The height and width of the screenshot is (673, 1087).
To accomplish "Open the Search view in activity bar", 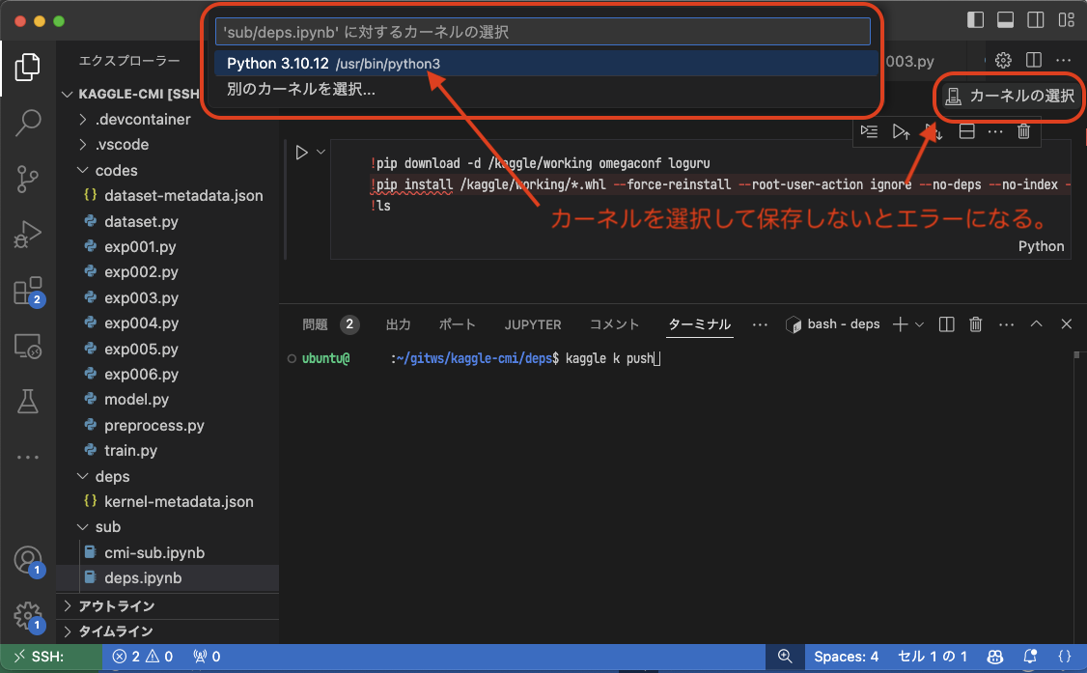I will pos(28,123).
